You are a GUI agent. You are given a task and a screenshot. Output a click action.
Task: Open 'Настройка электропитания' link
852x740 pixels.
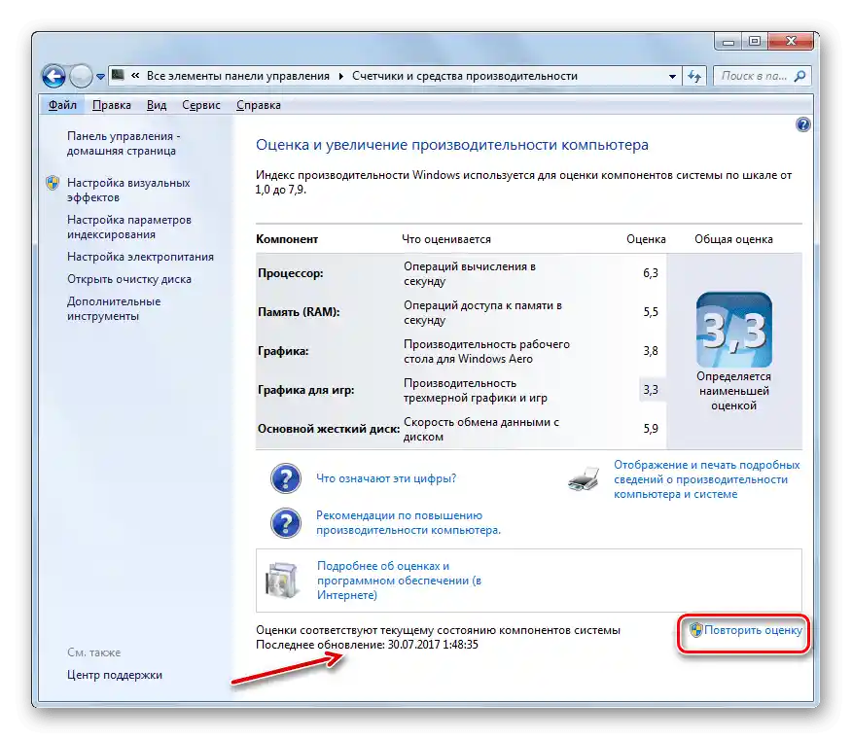pos(140,257)
